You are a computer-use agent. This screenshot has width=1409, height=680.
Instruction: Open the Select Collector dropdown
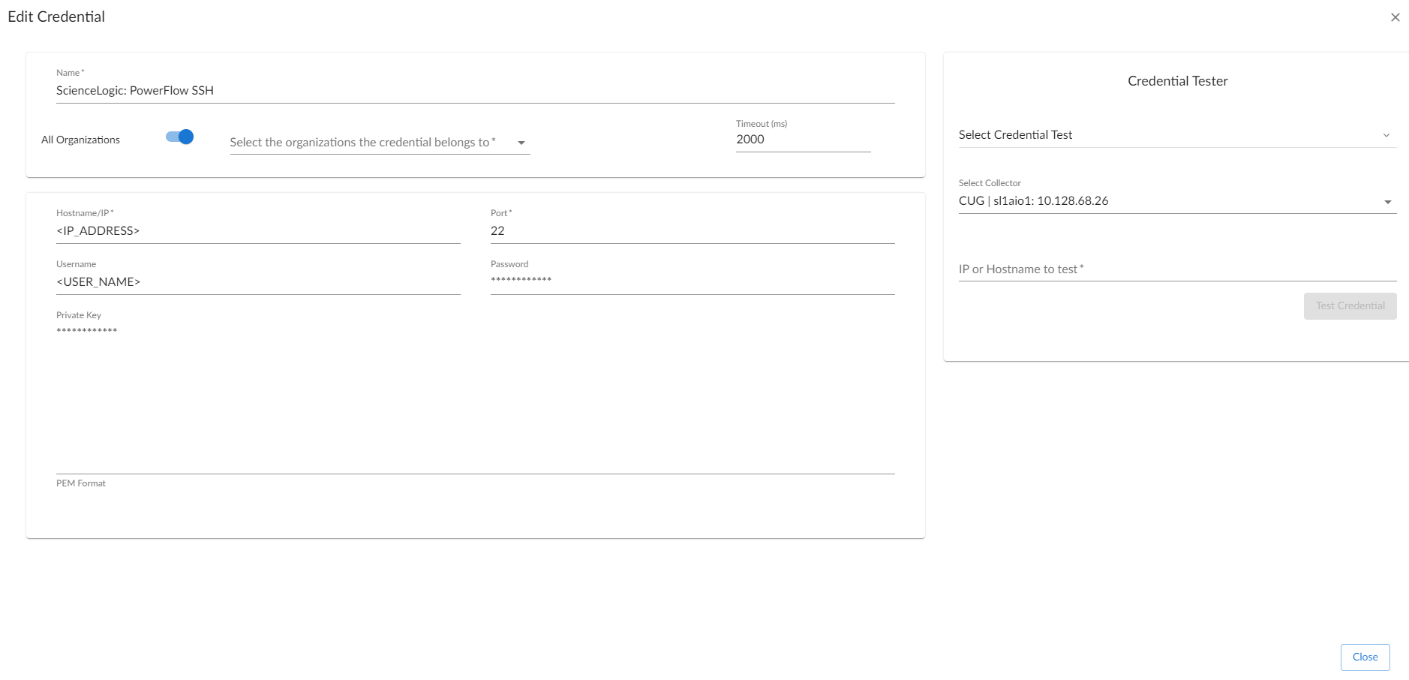[x=1170, y=201]
